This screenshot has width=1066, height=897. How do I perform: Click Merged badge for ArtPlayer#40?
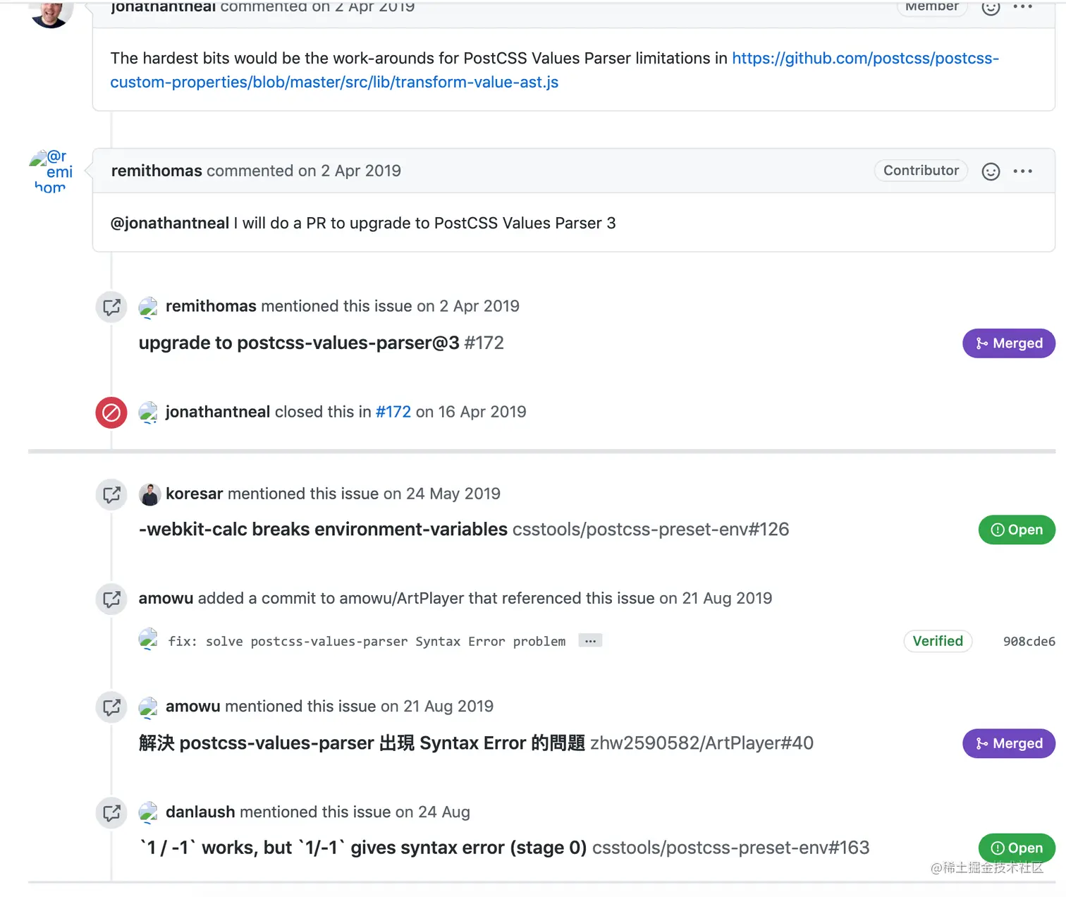point(1009,743)
